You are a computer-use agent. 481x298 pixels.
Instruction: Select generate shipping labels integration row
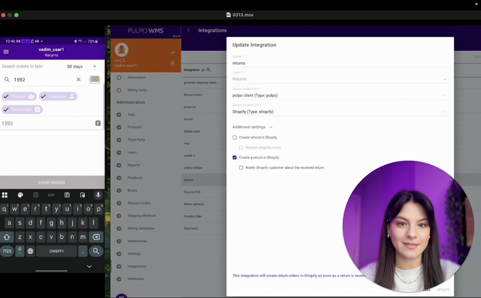pyautogui.click(x=204, y=83)
